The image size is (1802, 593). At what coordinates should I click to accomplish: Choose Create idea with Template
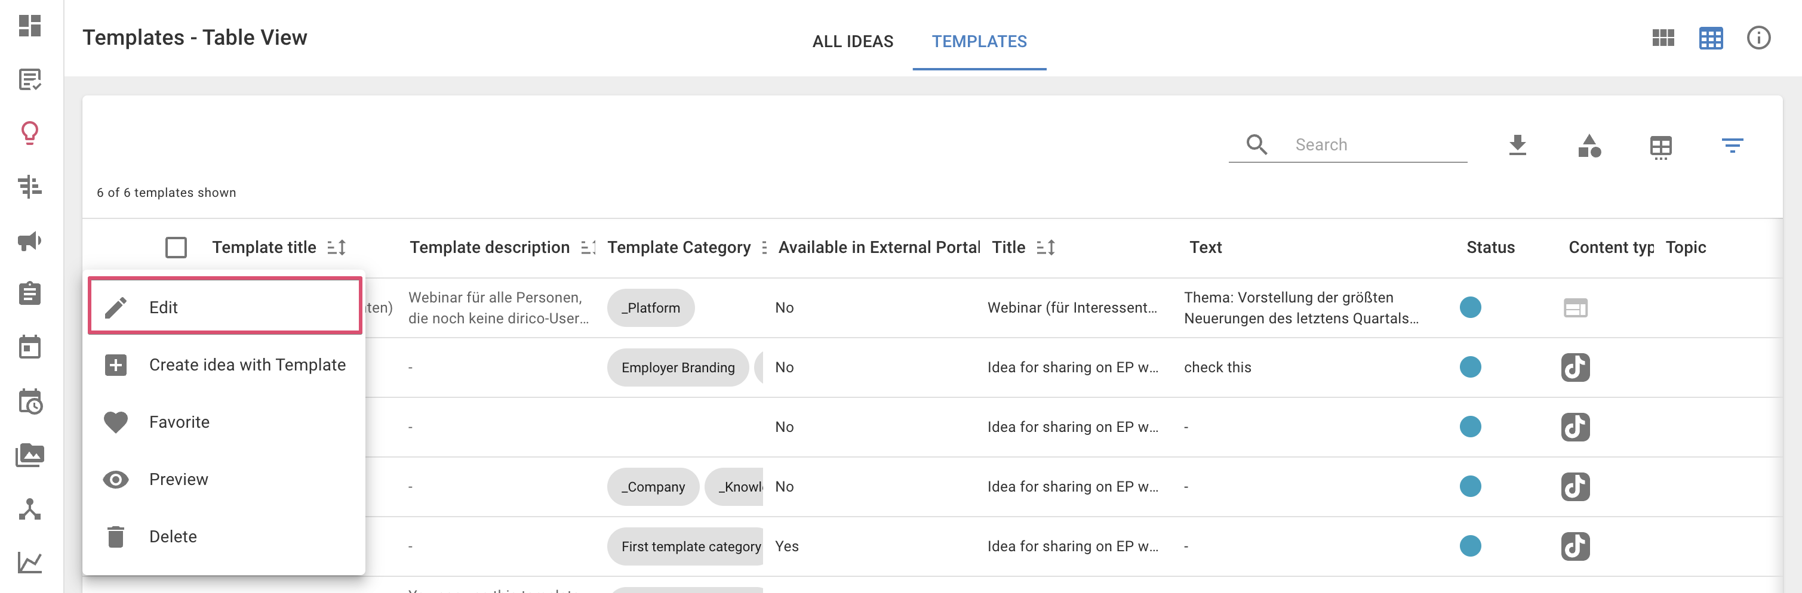pos(225,365)
